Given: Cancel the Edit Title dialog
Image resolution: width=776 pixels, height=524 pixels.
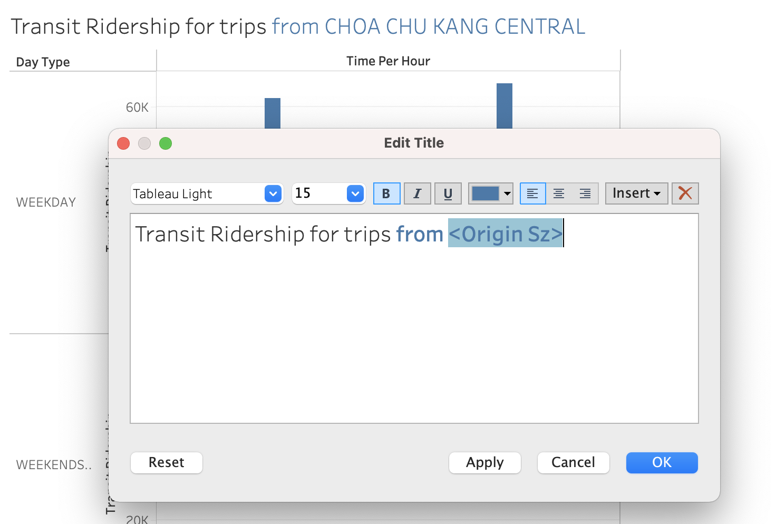Looking at the screenshot, I should tap(573, 463).
